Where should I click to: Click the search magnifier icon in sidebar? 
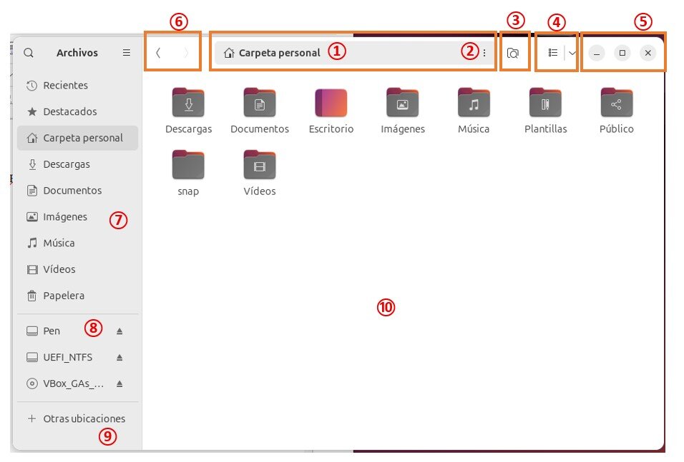[x=29, y=53]
